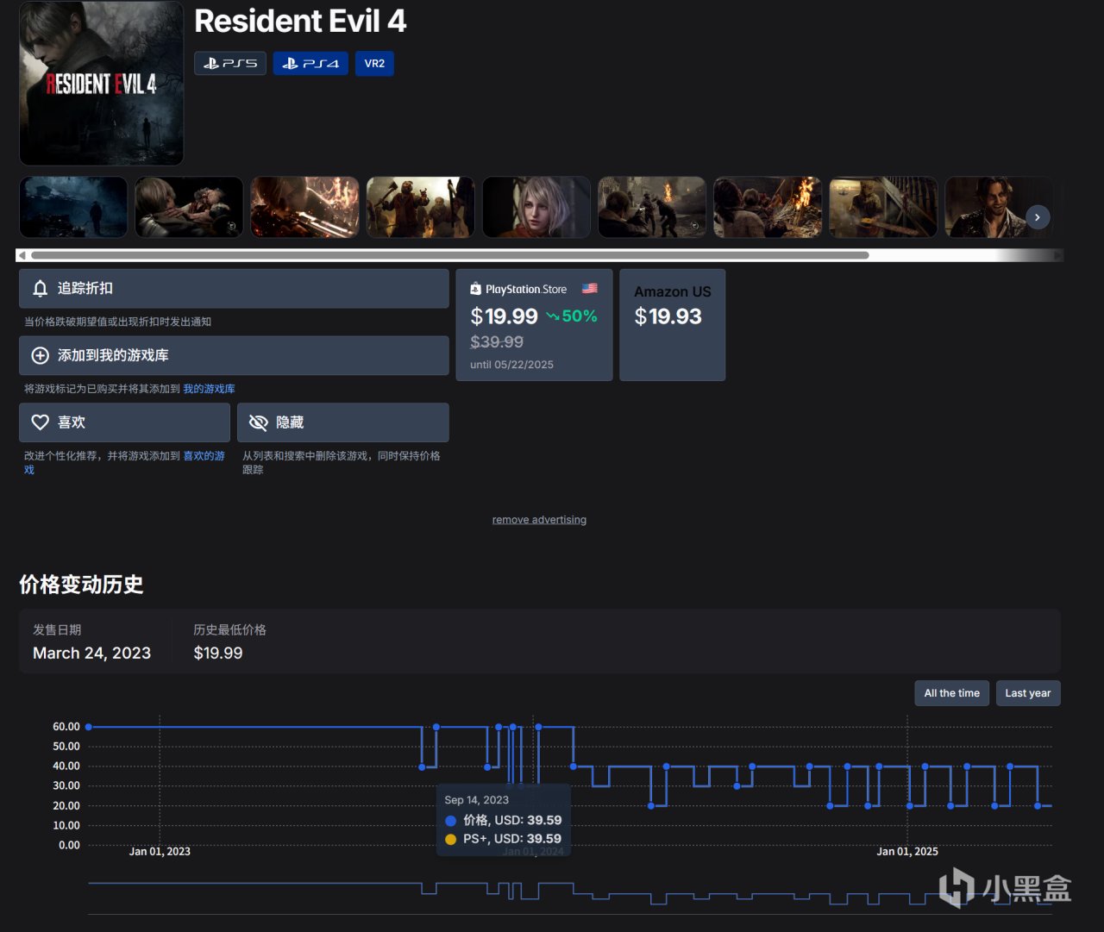
Task: Click the PS+, USD: 39.59 tooltip row
Action: pos(503,839)
